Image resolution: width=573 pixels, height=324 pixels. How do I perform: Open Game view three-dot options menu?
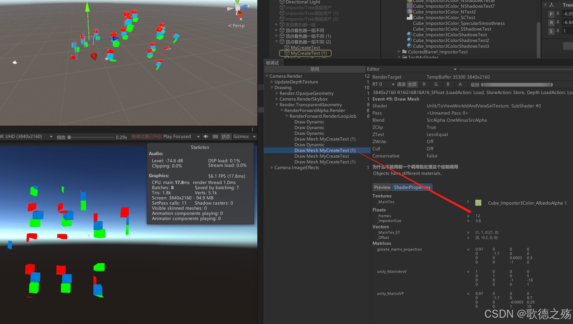coord(253,129)
